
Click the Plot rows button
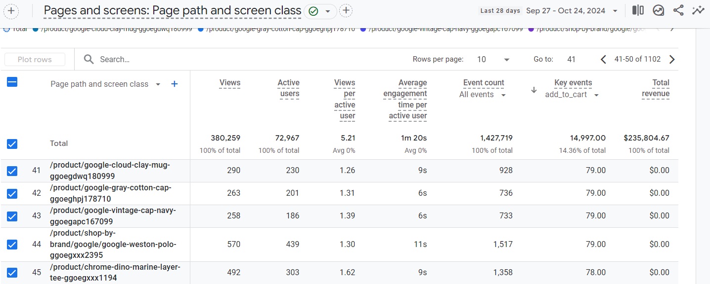[x=35, y=60]
